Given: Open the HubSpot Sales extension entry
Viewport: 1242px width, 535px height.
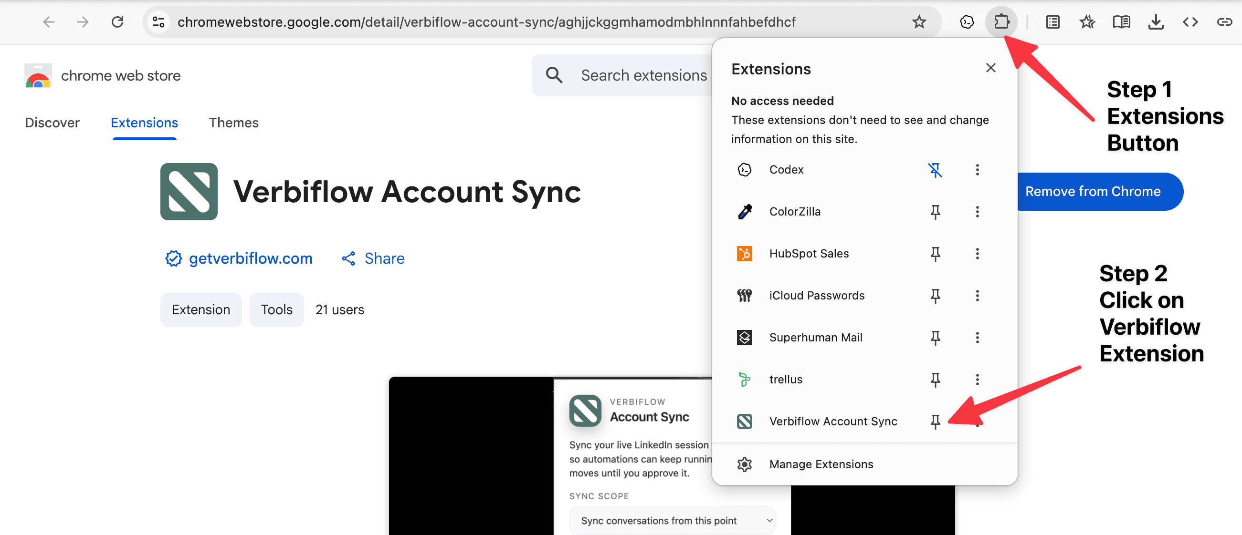Looking at the screenshot, I should (x=809, y=253).
